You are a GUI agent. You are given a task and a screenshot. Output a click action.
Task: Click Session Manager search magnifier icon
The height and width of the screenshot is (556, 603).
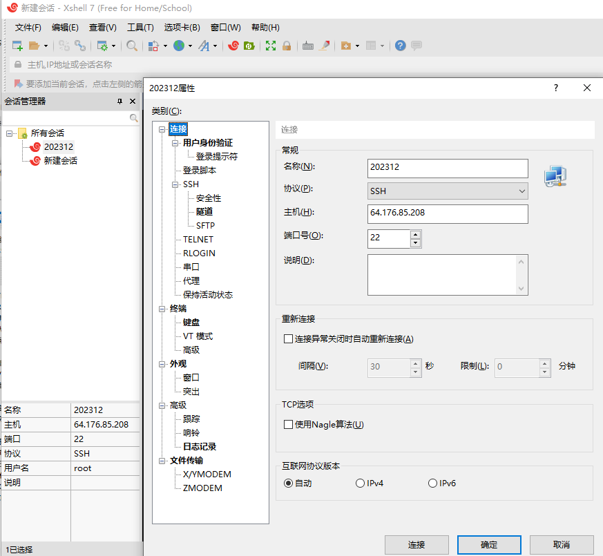point(133,117)
